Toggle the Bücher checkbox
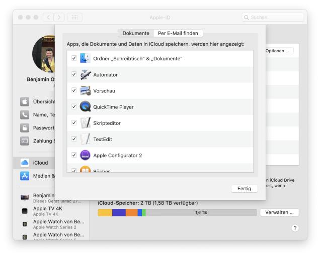Image resolution: width=320 pixels, height=256 pixels. (74, 170)
